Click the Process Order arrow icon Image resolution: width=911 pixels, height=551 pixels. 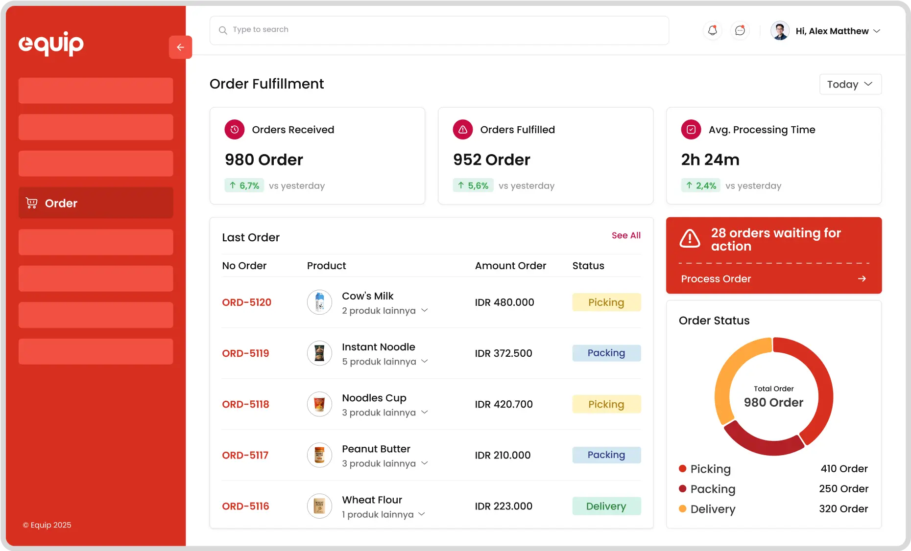tap(862, 279)
